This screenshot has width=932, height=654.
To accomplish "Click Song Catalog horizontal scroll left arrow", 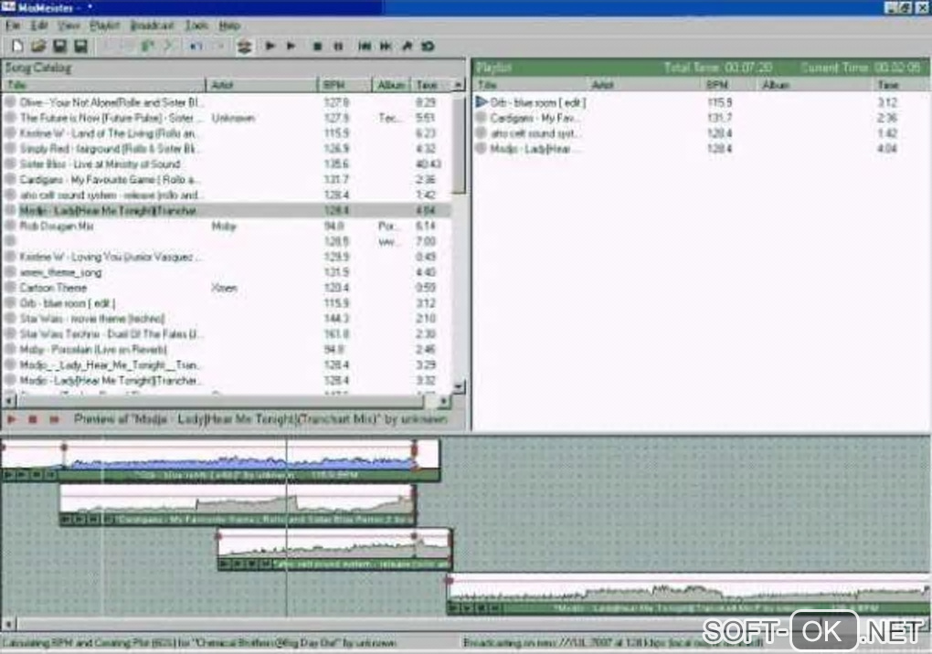I will tap(8, 401).
